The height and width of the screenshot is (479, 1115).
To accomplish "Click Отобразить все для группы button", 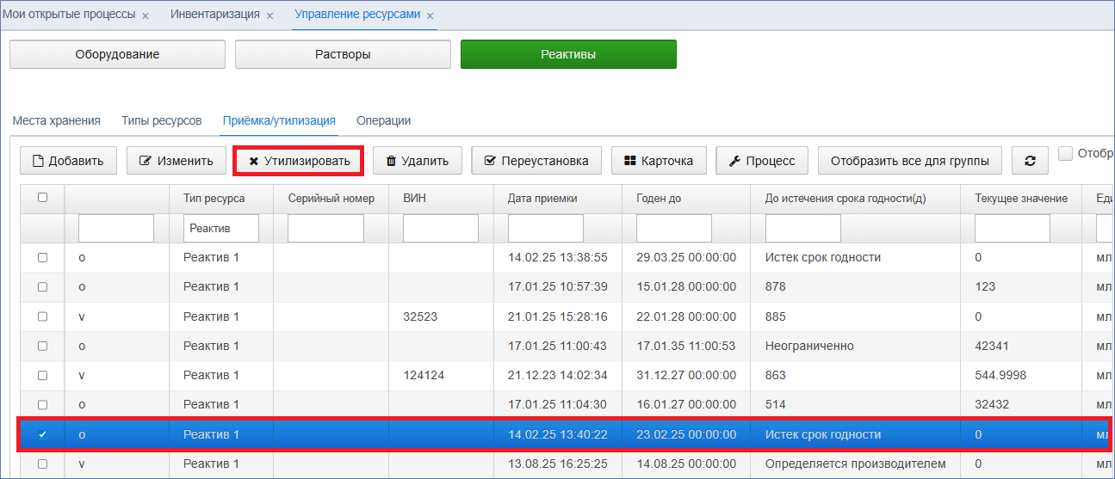I will [x=910, y=161].
